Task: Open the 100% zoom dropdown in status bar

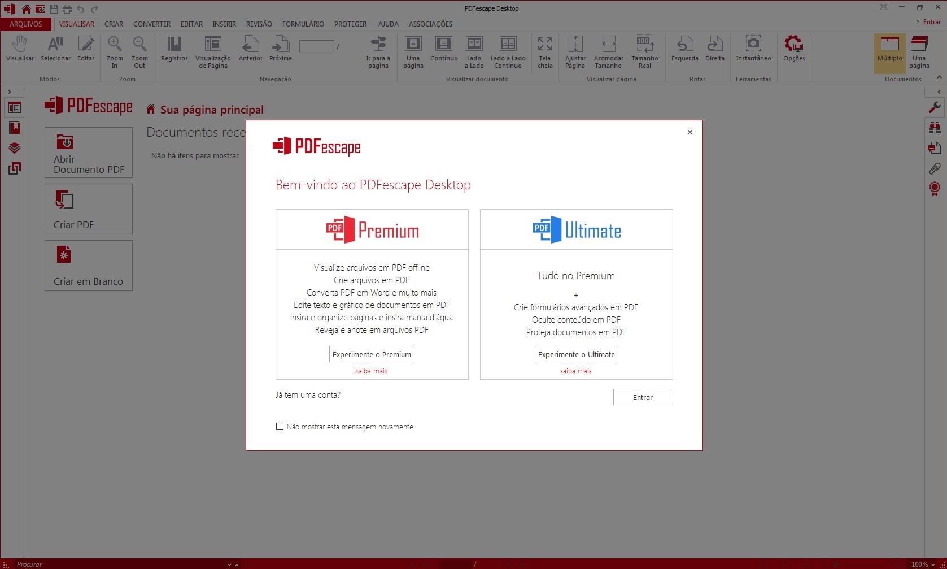Action: (933, 564)
